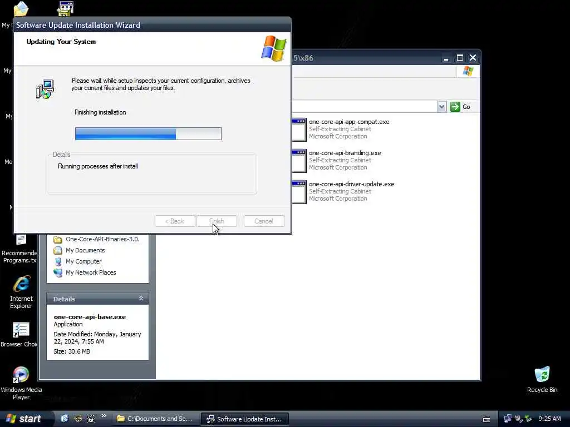
Task: Click the installation progress bar
Action: pyautogui.click(x=148, y=133)
